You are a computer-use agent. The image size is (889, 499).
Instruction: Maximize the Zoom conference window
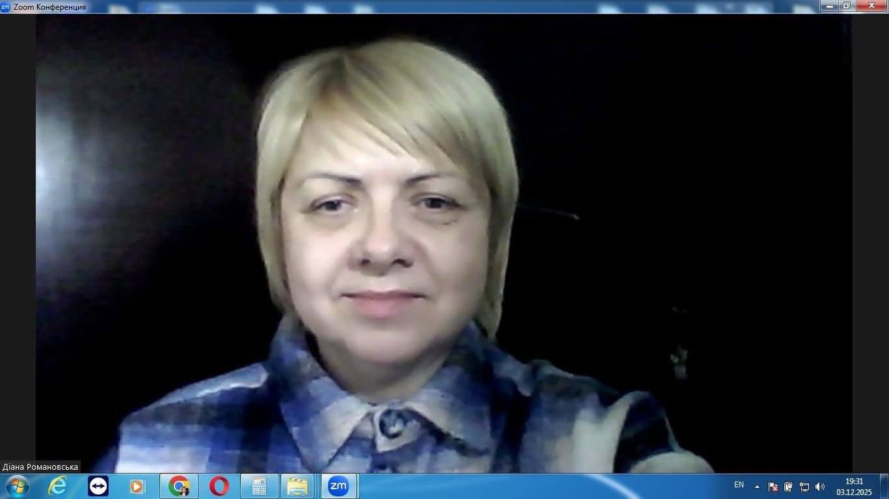click(x=846, y=6)
